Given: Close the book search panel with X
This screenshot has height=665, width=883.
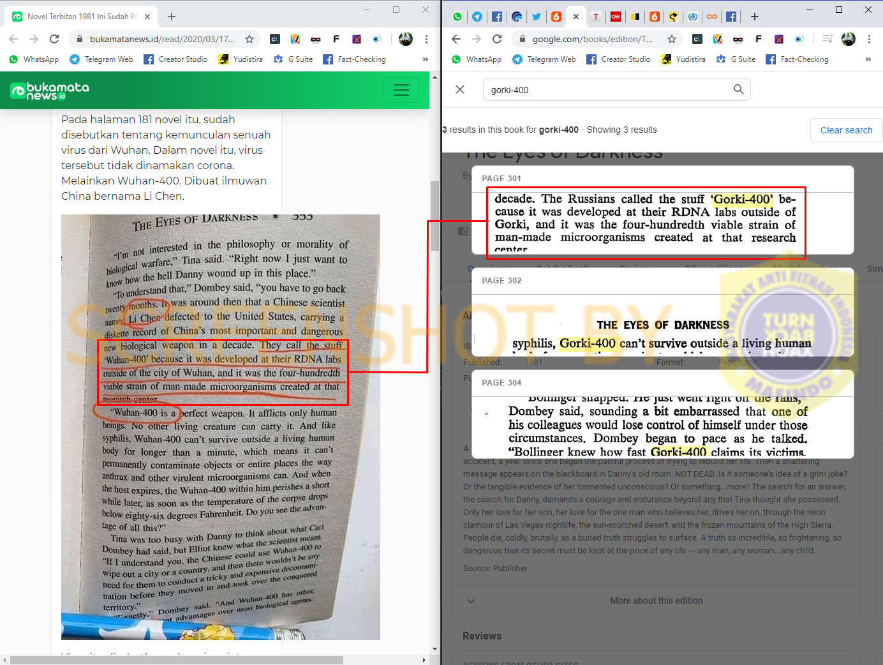Looking at the screenshot, I should (460, 89).
